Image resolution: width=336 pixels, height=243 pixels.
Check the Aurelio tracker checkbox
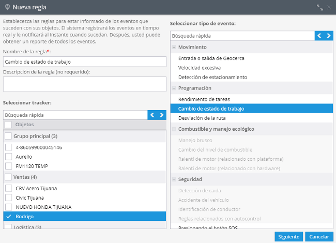coord(9,157)
